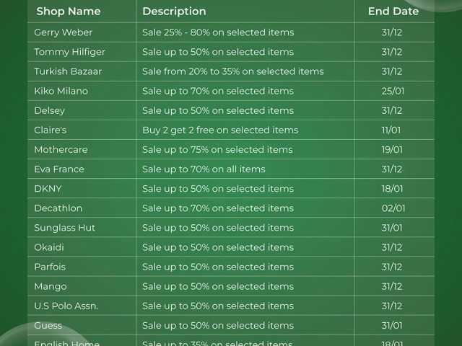The image size is (462, 346).
Task: Click the Turkish Bazaar sale description
Action: coord(232,71)
